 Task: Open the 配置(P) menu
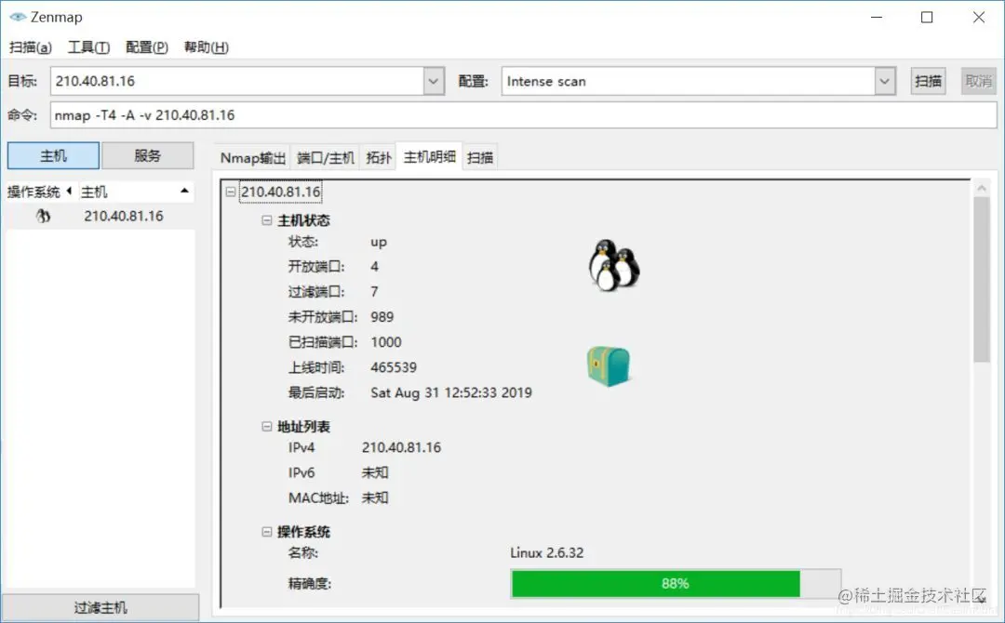(147, 47)
